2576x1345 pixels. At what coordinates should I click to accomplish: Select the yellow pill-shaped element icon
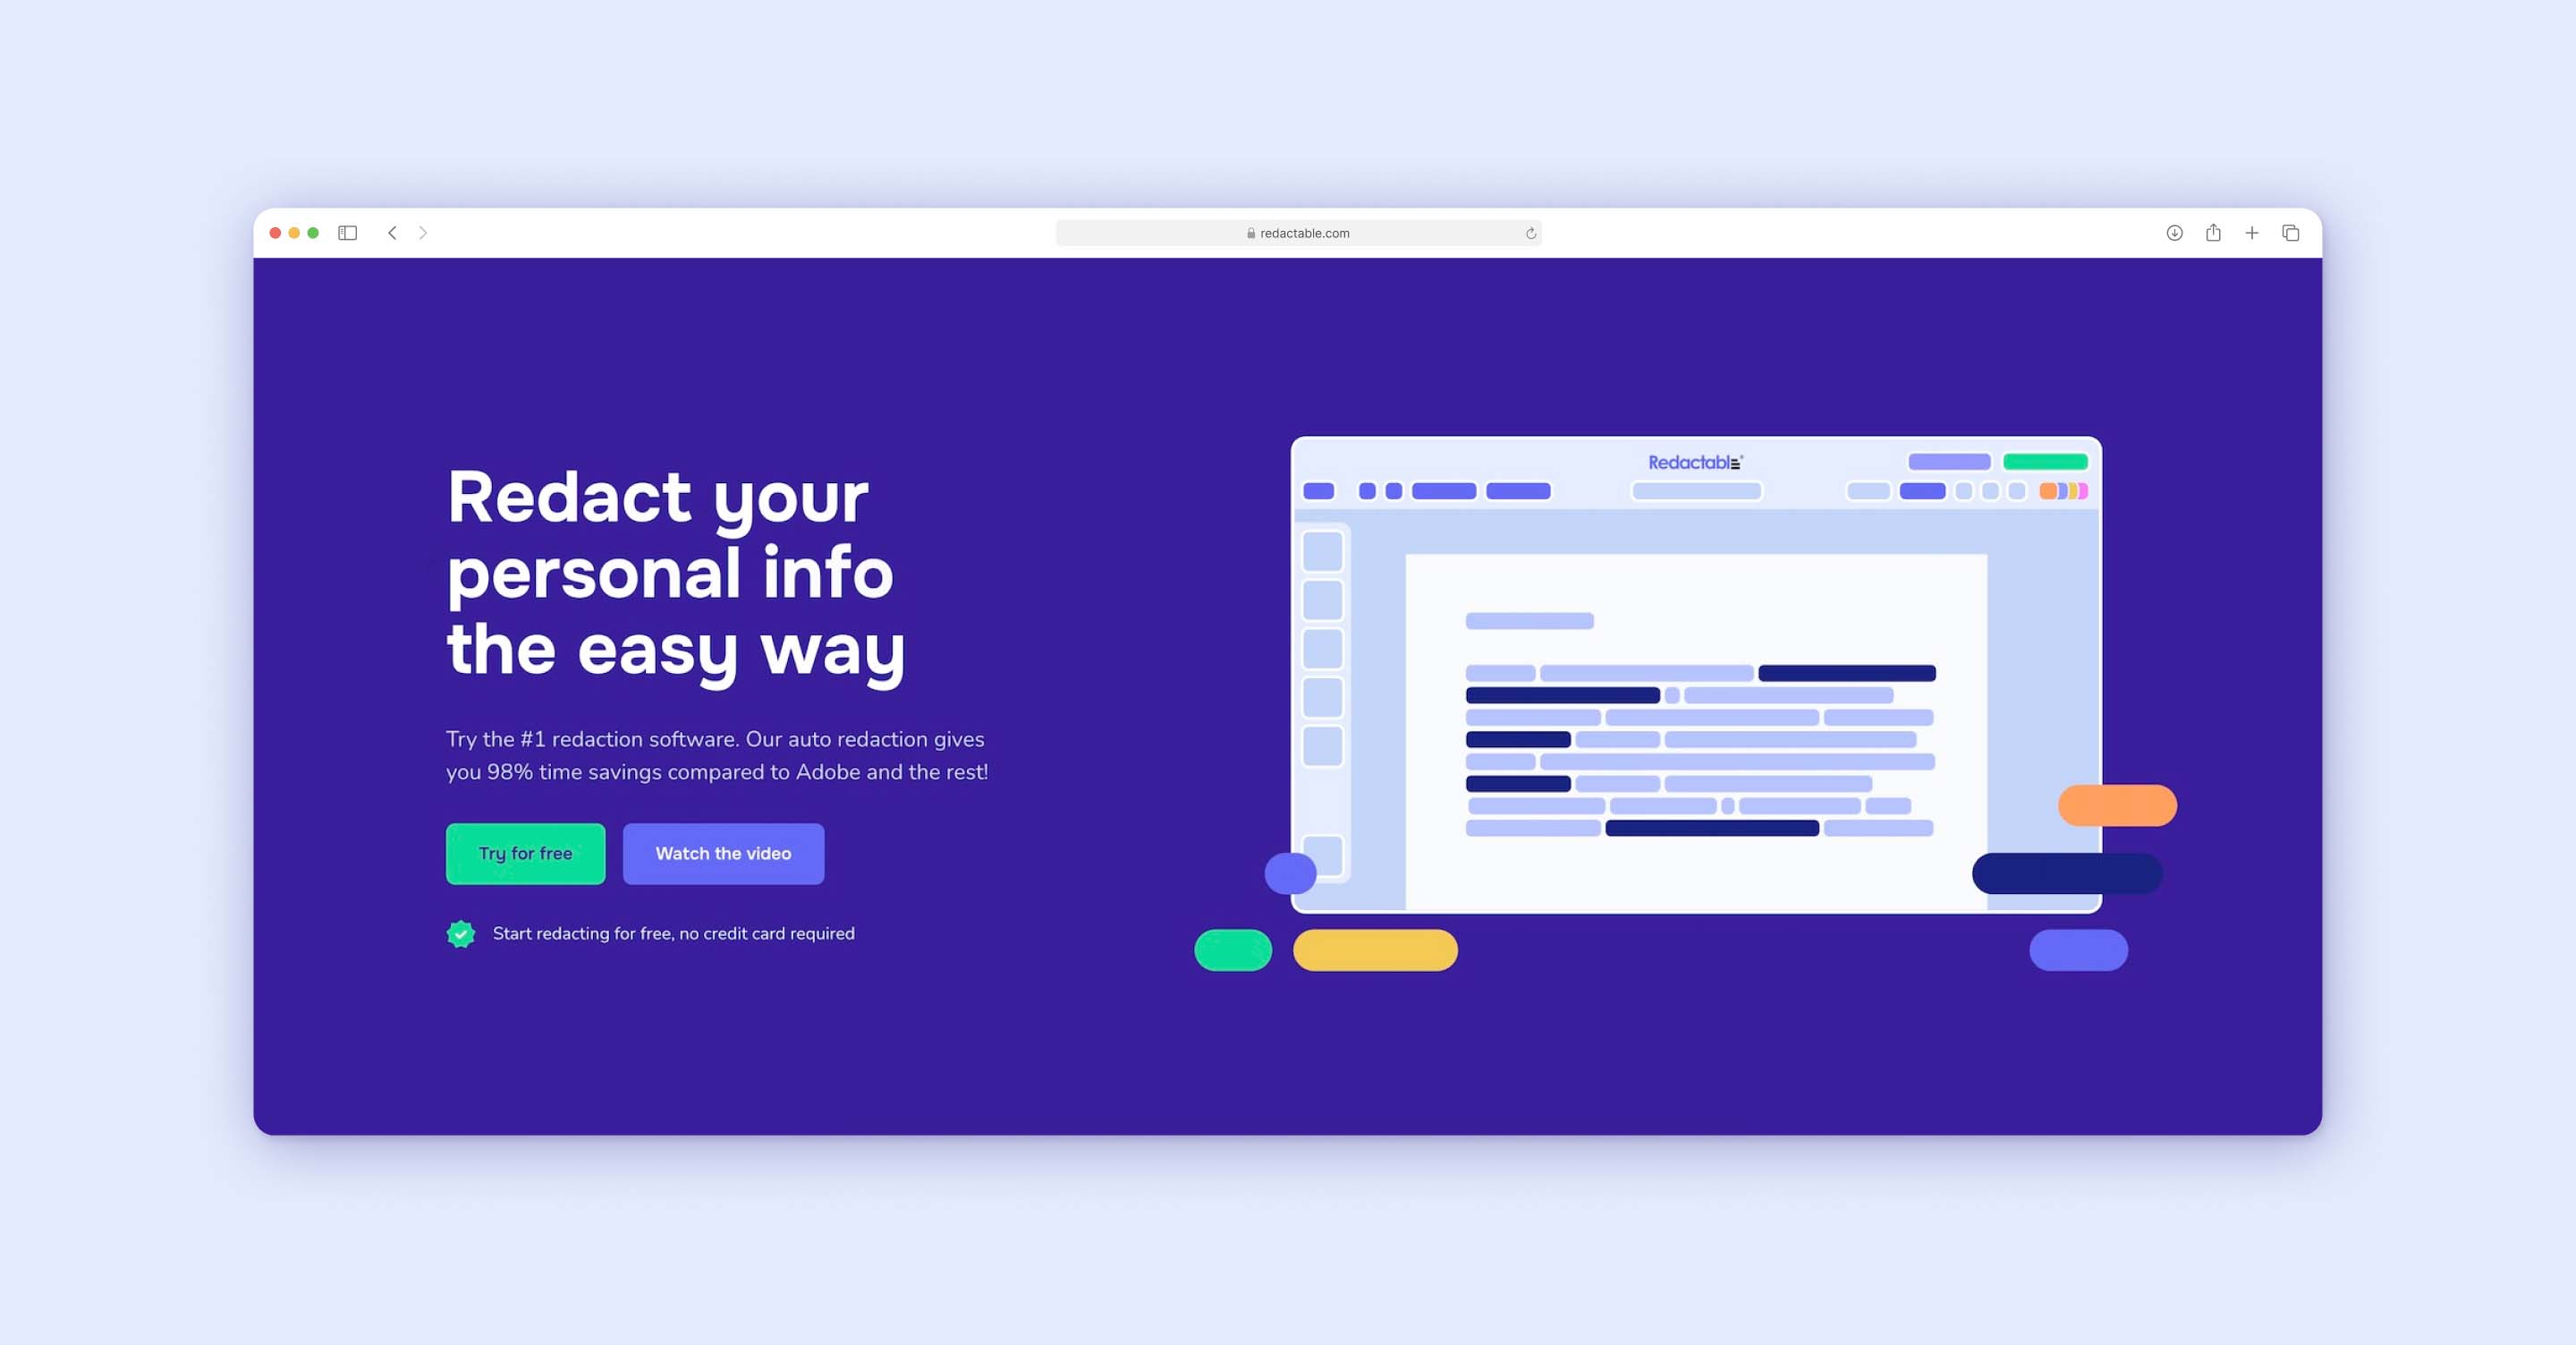(1377, 949)
